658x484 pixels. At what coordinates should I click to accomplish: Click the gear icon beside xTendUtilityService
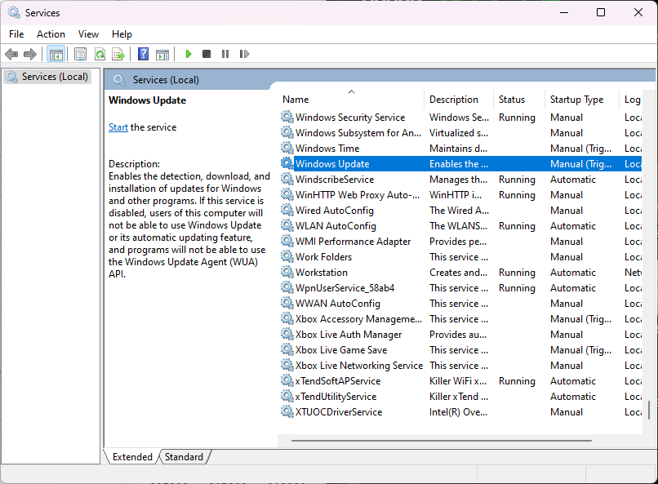(287, 397)
